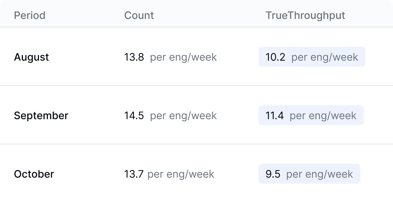The height and width of the screenshot is (203, 393).
Task: Click the per eng/week unit beside 13.7
Action: pyautogui.click(x=181, y=174)
